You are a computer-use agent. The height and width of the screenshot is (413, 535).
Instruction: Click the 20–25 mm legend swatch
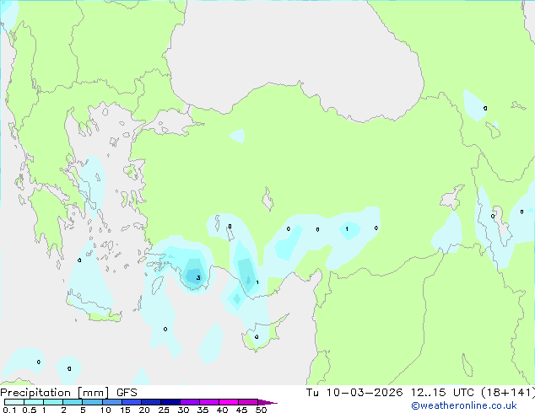(x=151, y=402)
